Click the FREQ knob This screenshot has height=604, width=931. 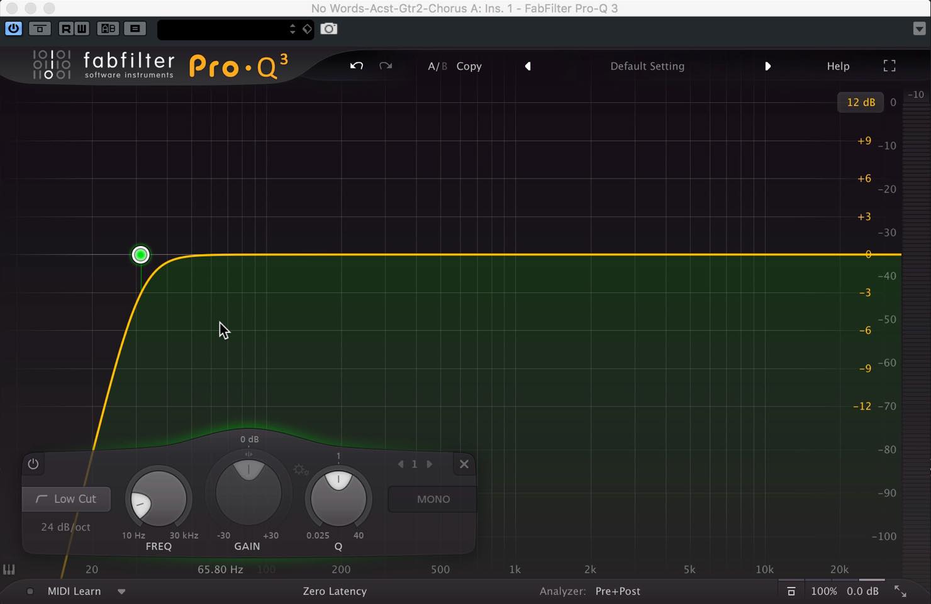click(159, 498)
